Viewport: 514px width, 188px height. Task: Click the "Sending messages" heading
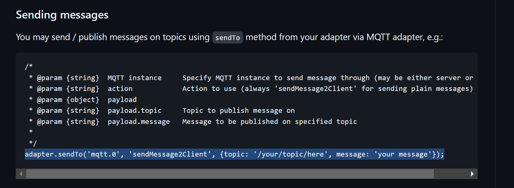pos(62,15)
